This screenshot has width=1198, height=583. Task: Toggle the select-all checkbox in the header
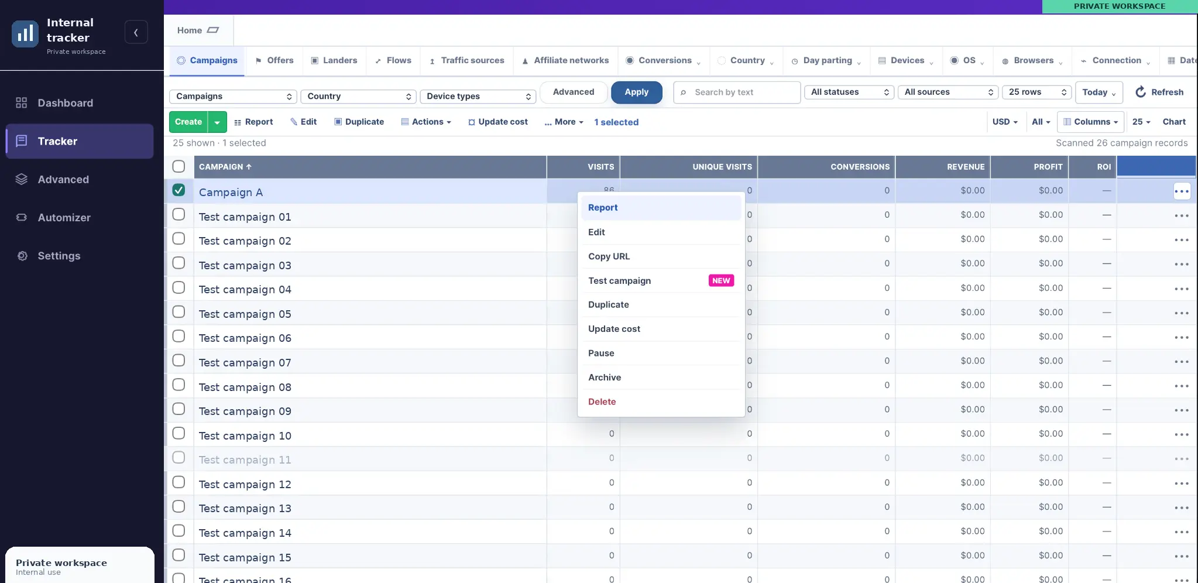(x=179, y=166)
